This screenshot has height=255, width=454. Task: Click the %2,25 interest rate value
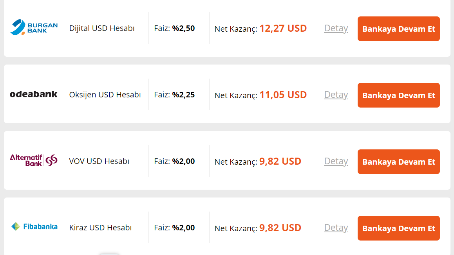pyautogui.click(x=183, y=95)
